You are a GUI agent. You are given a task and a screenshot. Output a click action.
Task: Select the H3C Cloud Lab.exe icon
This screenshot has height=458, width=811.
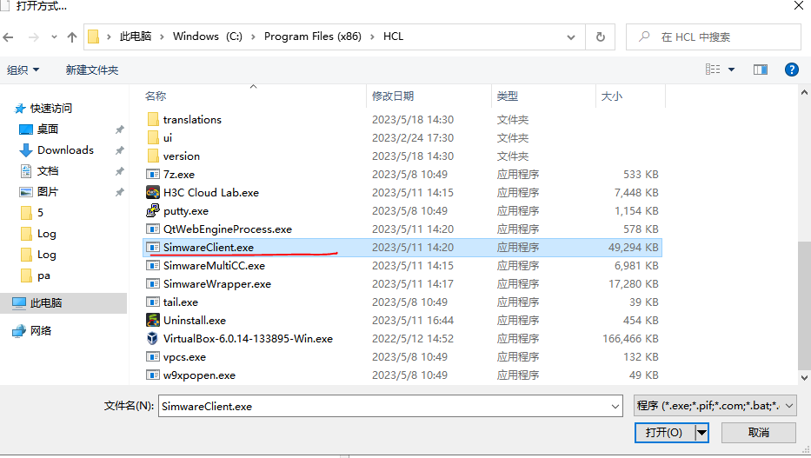(x=153, y=192)
